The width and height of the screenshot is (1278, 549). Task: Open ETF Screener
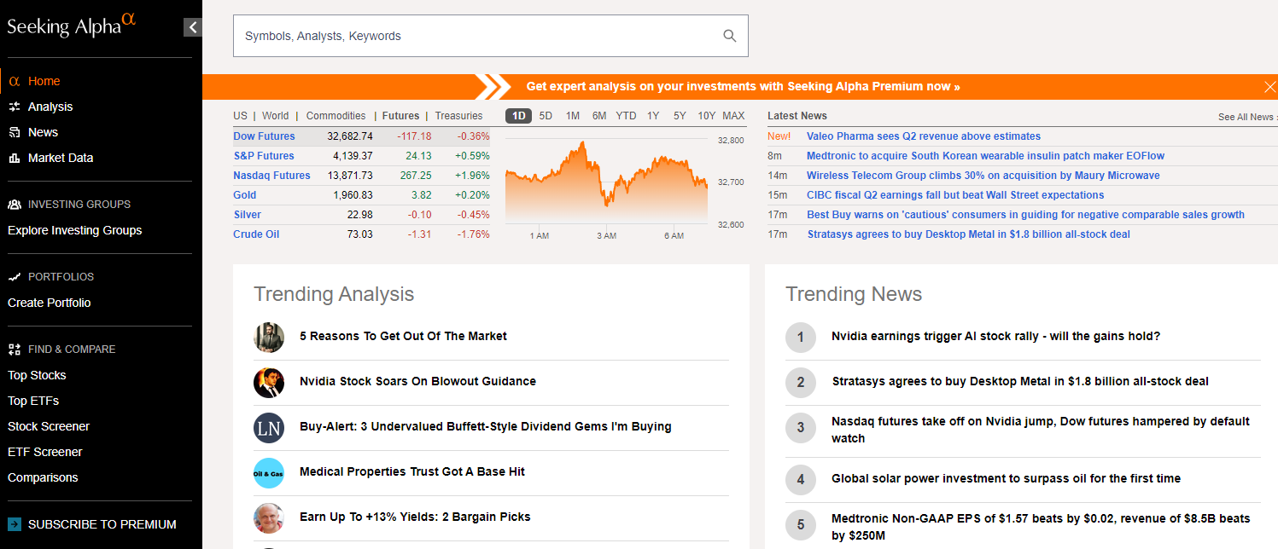(x=45, y=452)
